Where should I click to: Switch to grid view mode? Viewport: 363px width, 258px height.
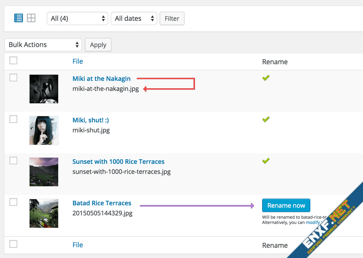[x=31, y=18]
